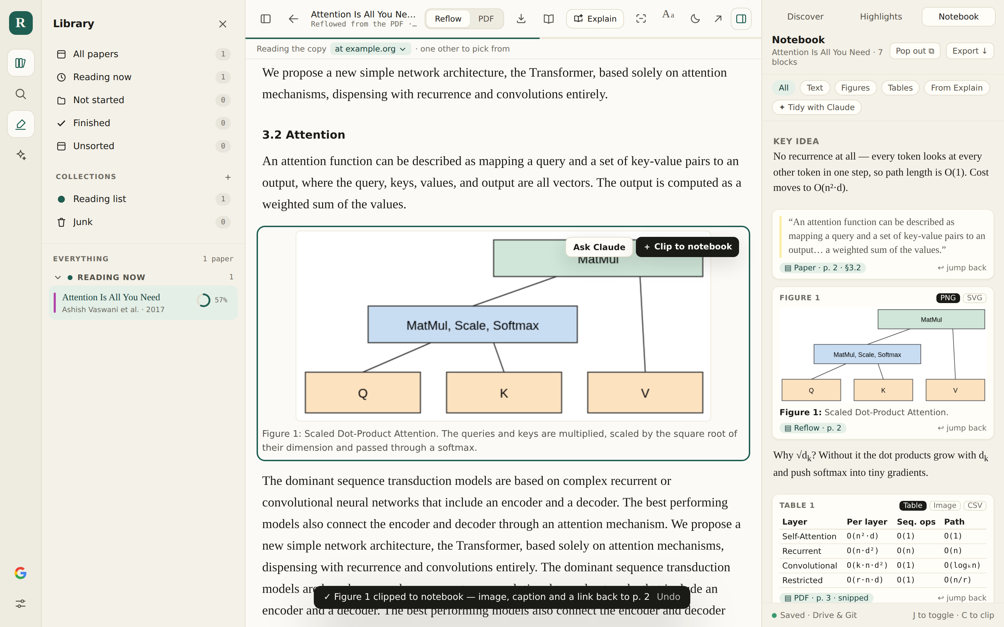1004x627 pixels.
Task: Filter notebook blocks by Text
Action: click(x=814, y=88)
